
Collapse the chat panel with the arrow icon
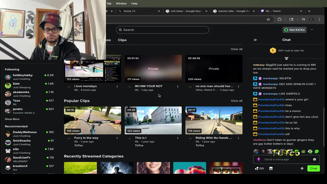[x=255, y=40]
